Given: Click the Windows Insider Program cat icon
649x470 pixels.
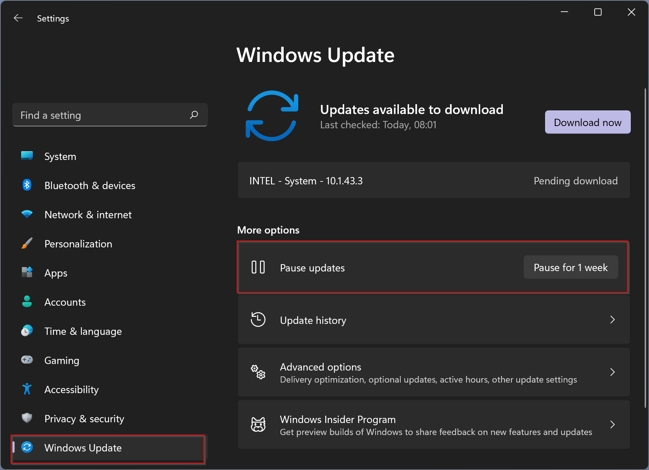Looking at the screenshot, I should tap(258, 424).
